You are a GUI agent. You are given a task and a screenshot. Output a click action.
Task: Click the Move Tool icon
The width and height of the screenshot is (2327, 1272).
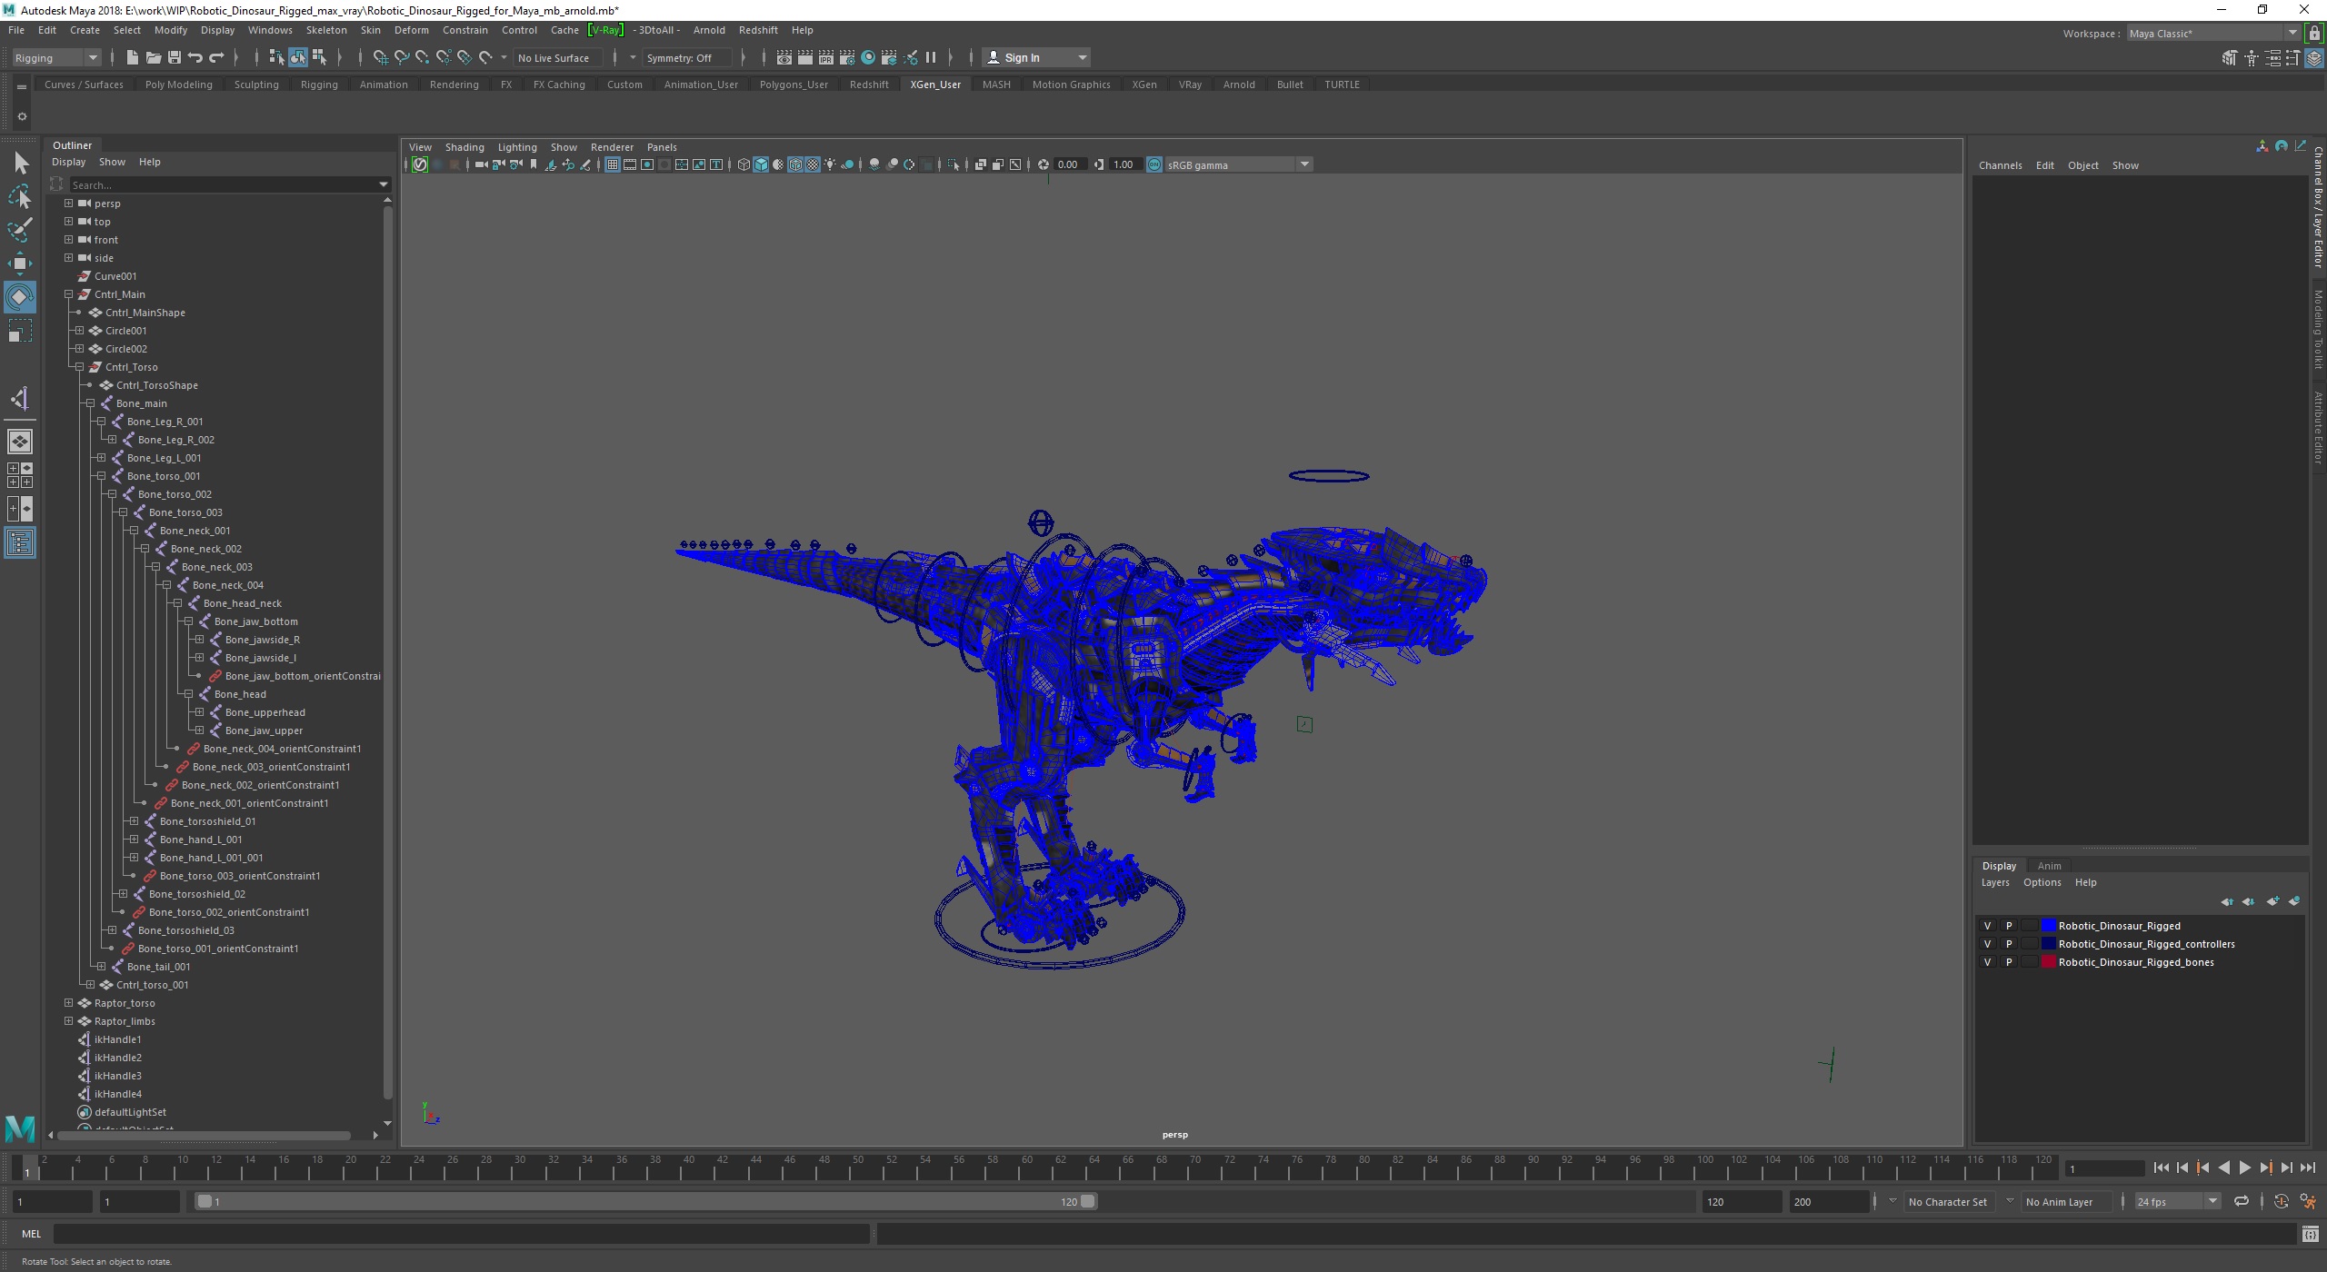click(x=22, y=262)
